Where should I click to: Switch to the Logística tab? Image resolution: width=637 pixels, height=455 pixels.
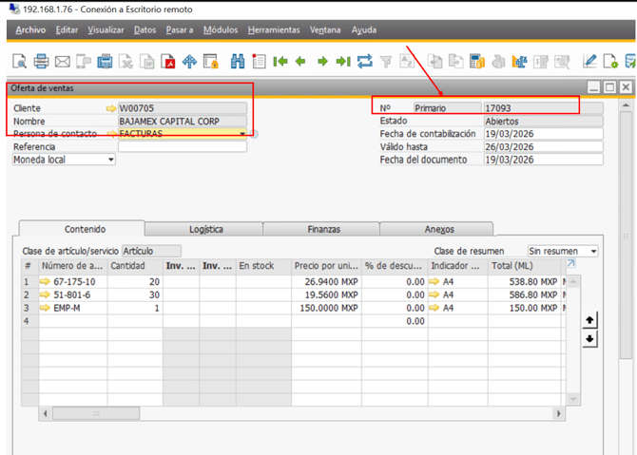tap(205, 229)
